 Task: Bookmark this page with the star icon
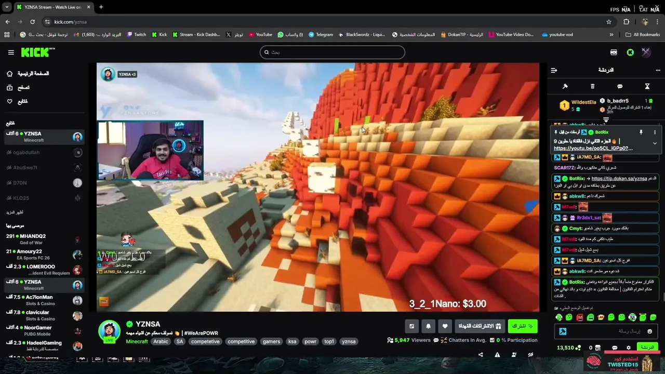click(609, 22)
